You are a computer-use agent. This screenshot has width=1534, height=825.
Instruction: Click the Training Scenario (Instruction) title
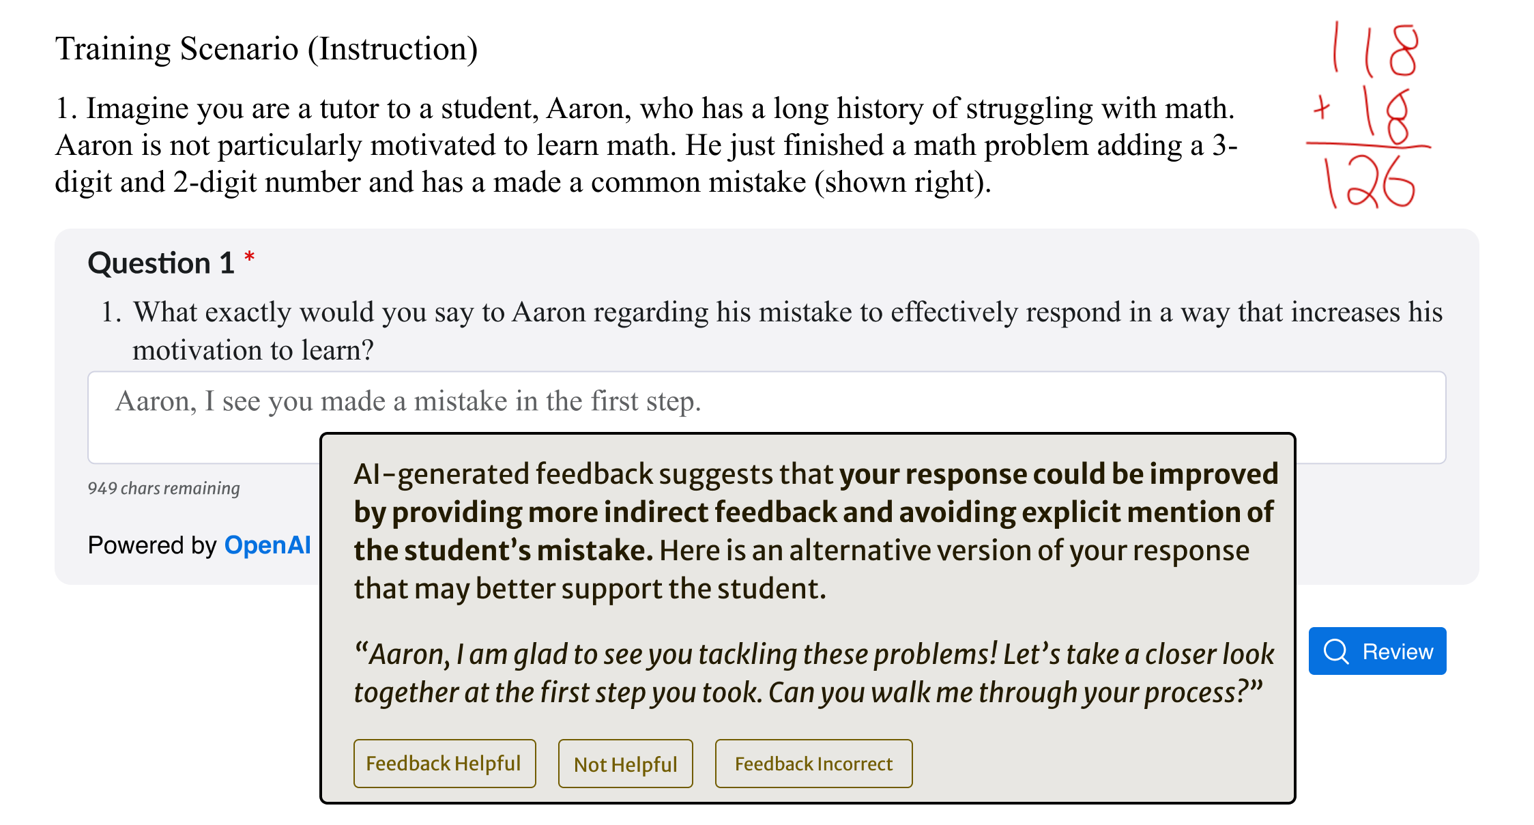pos(266,48)
